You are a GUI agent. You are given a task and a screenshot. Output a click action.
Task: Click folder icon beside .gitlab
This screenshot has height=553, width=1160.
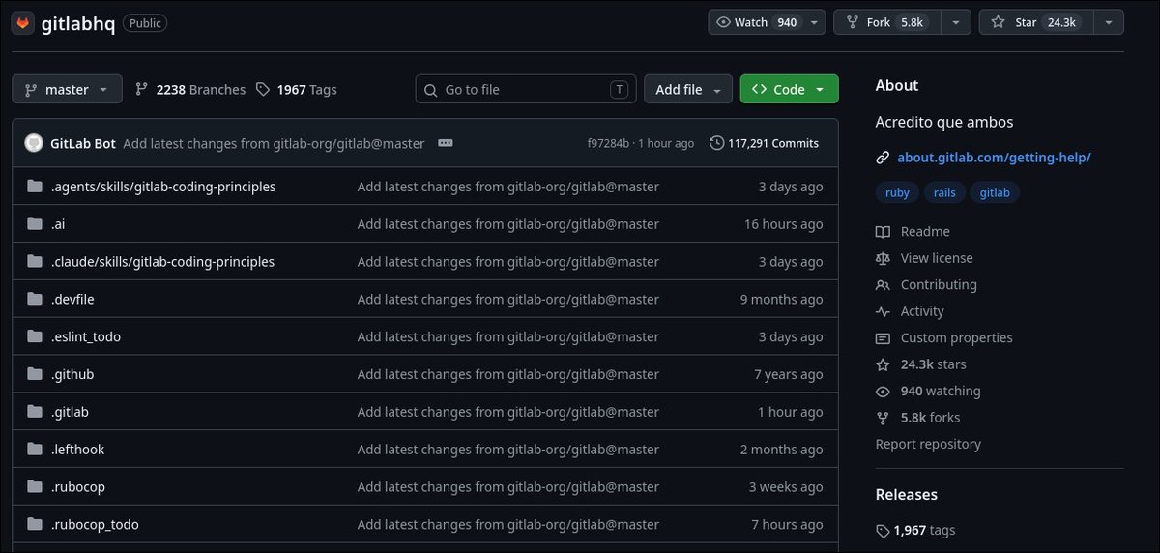[36, 412]
